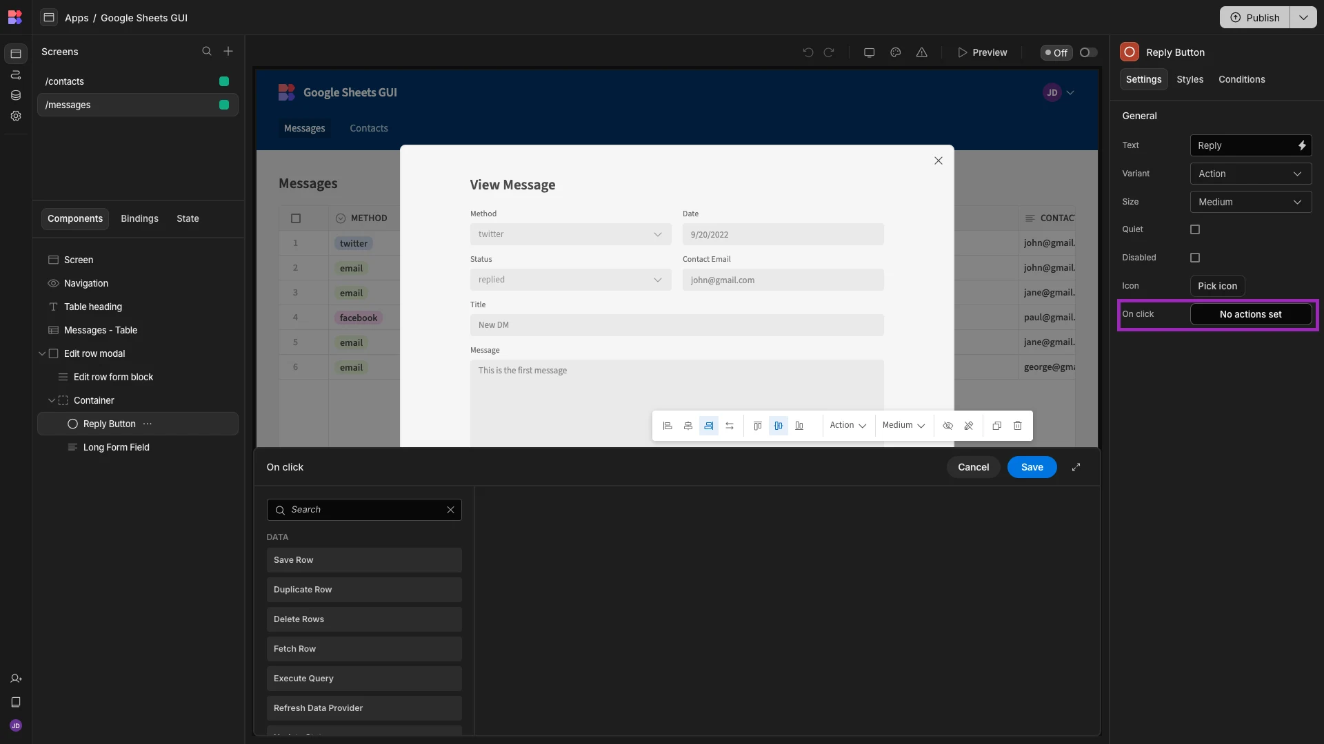Align container content right in floating toolbar

(709, 426)
